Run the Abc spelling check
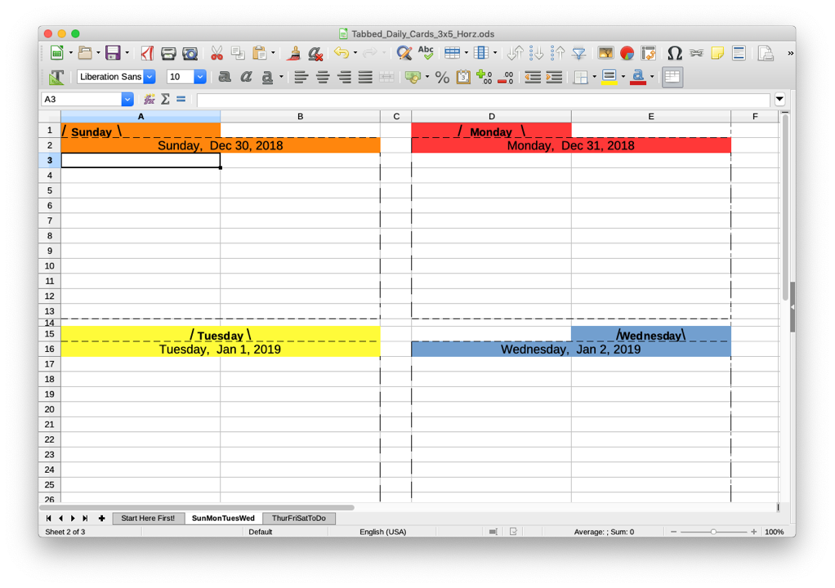Viewport: 835px width, 588px height. pos(426,53)
